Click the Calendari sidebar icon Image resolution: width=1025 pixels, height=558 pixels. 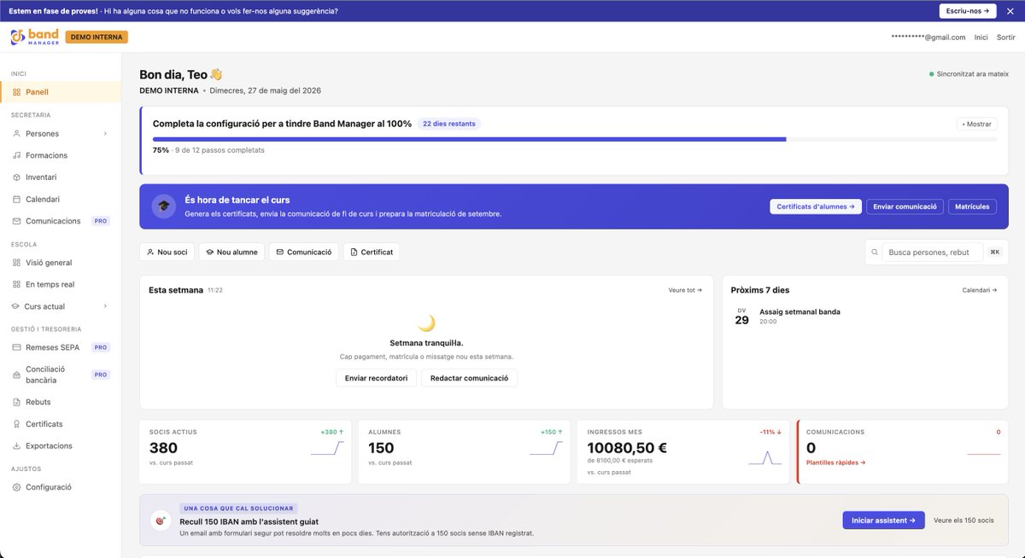point(17,200)
